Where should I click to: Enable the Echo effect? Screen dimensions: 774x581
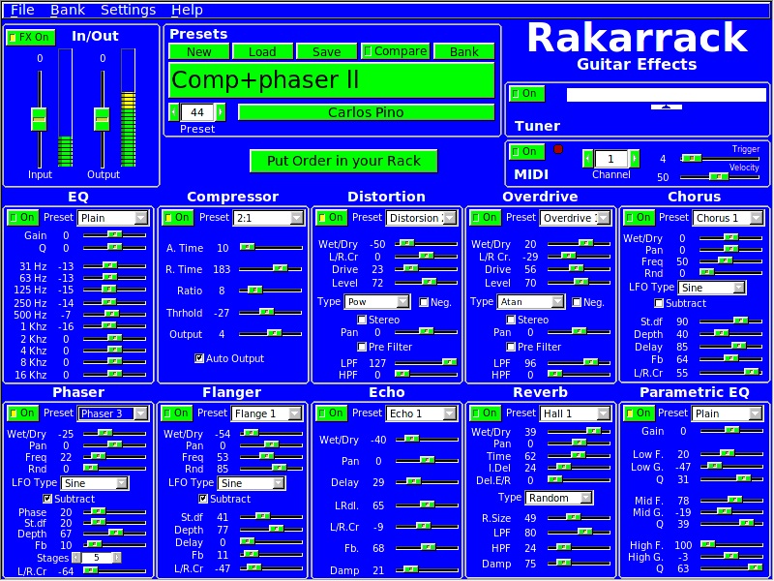point(331,413)
